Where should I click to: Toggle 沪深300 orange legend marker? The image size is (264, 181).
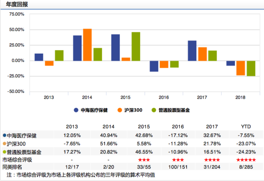[x=120, y=110]
